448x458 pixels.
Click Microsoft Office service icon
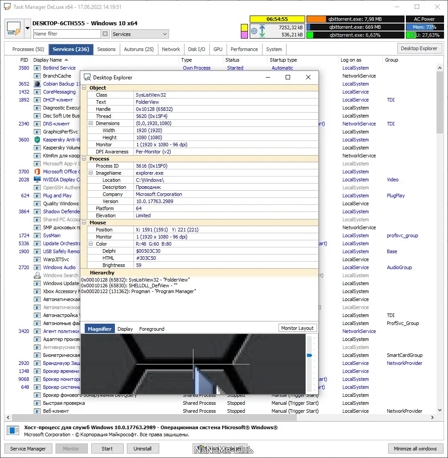click(37, 172)
